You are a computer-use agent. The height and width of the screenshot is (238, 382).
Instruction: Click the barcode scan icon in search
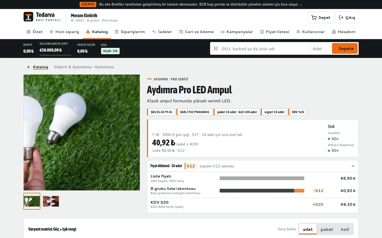pos(216,48)
